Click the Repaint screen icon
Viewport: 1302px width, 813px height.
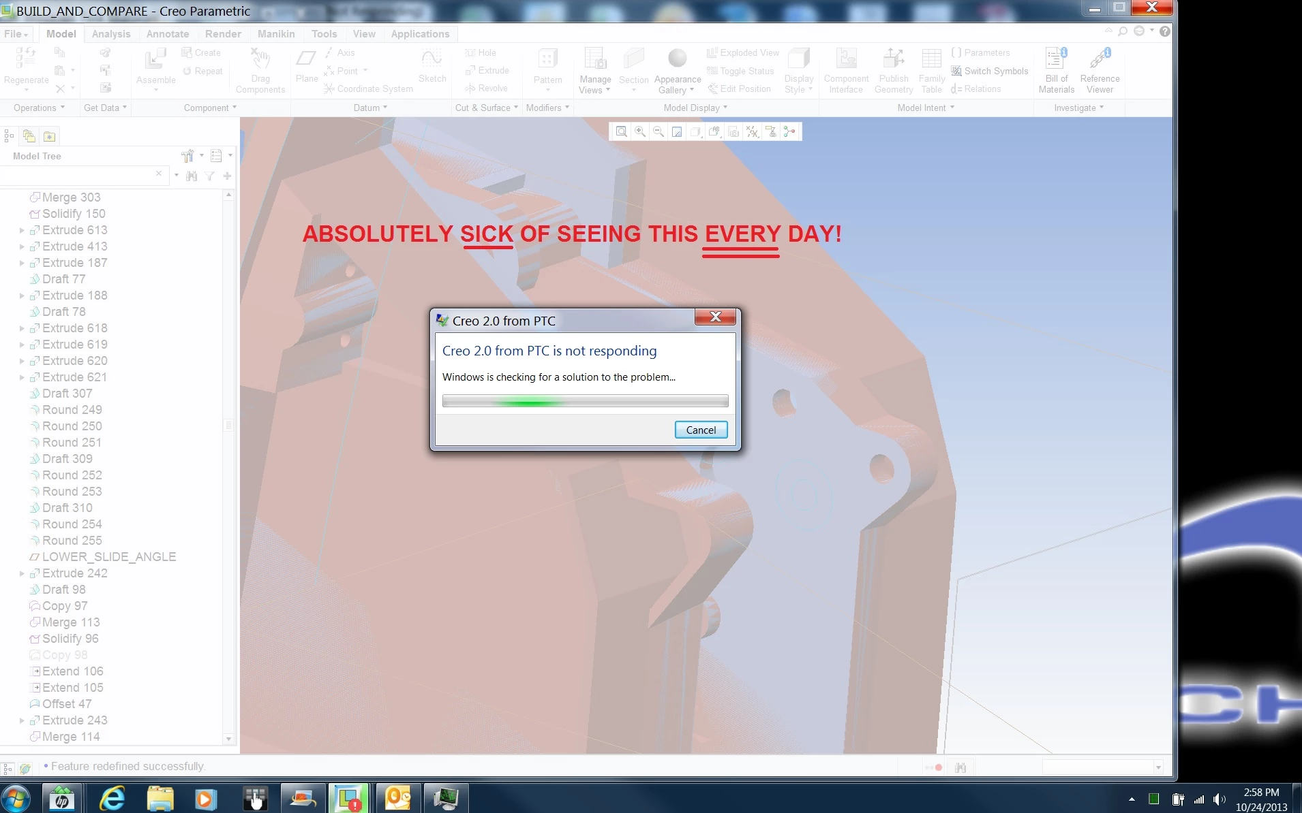[677, 131]
